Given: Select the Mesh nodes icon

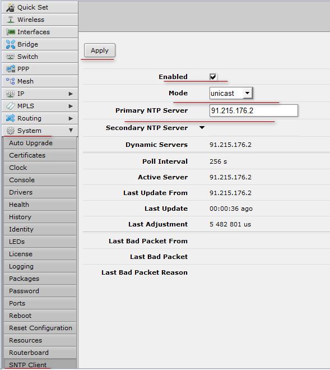Looking at the screenshot, I should 11,81.
